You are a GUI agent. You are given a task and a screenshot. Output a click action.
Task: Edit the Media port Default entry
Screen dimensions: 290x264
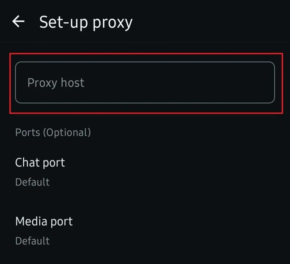(x=32, y=241)
